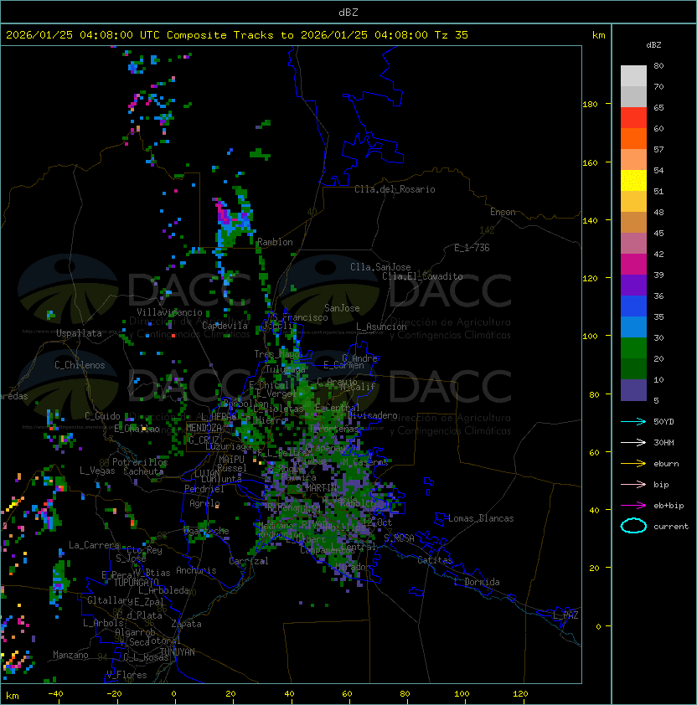Click the C_Guido label

click(x=102, y=416)
